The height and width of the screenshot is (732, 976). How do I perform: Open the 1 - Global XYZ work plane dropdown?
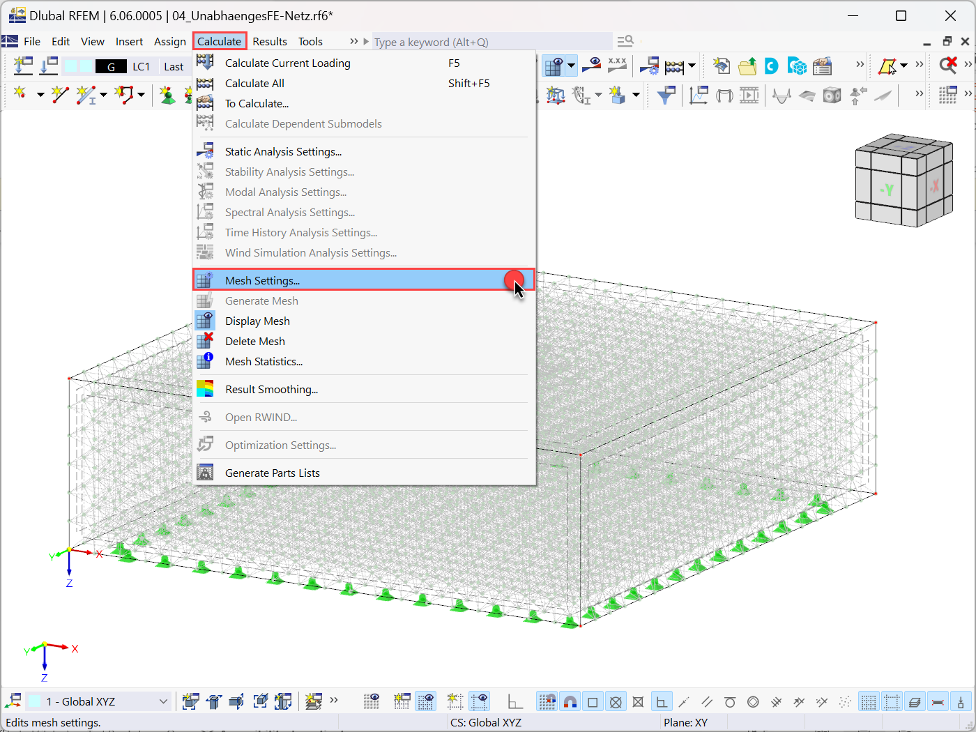point(162,701)
